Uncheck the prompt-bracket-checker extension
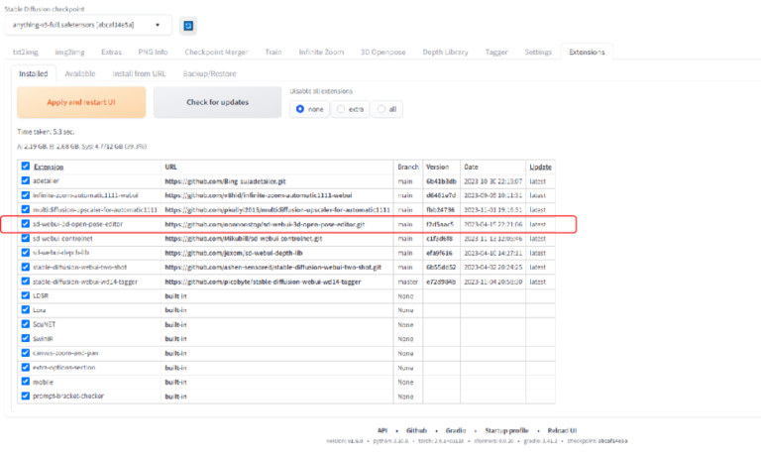 [26, 396]
